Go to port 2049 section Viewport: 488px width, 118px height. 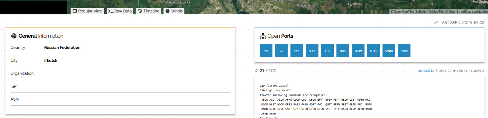click(x=358, y=51)
